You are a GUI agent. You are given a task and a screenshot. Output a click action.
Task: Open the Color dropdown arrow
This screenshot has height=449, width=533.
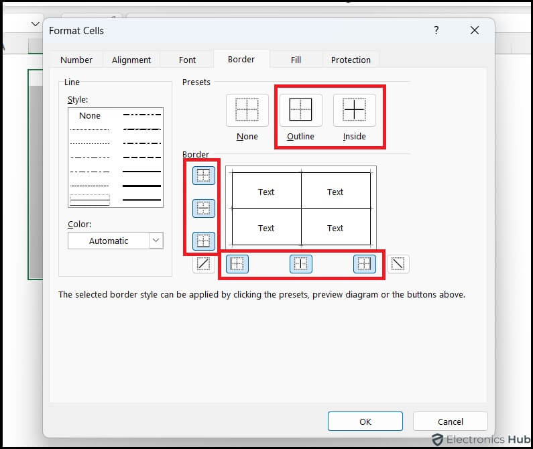click(156, 241)
